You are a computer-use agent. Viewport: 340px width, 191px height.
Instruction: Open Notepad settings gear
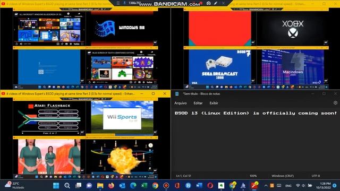pyautogui.click(x=335, y=103)
